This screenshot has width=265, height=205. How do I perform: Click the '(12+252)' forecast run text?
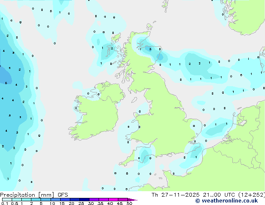(252, 195)
